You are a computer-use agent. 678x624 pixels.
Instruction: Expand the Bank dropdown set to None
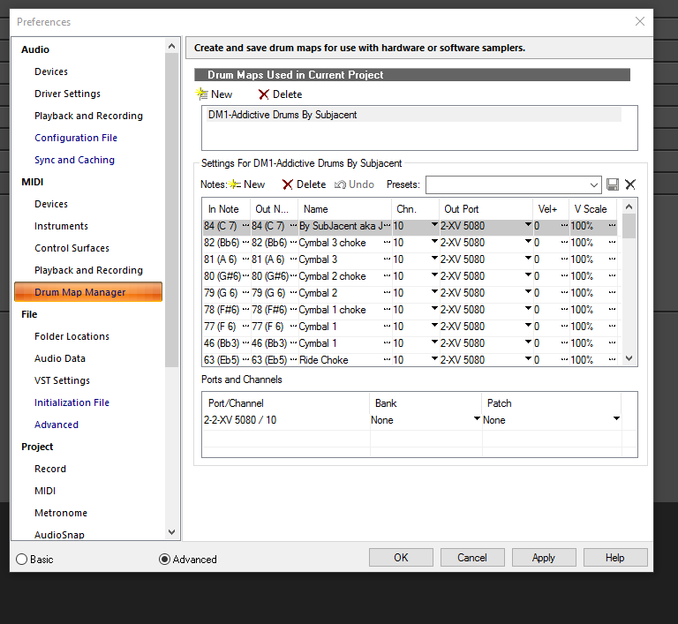click(x=477, y=420)
